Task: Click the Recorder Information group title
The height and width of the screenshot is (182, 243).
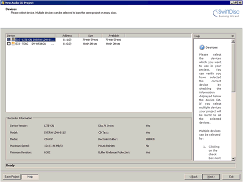Action: tap(20, 118)
